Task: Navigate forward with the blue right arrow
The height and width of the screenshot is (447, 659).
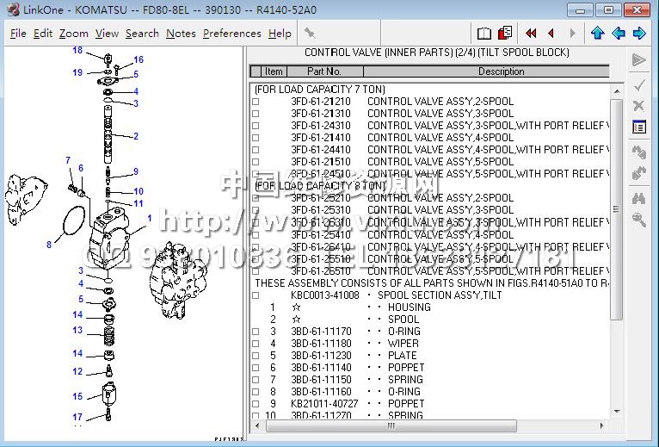Action: 638,34
